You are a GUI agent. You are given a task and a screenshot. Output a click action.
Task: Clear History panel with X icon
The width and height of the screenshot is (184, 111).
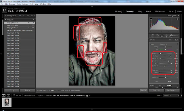(34, 20)
